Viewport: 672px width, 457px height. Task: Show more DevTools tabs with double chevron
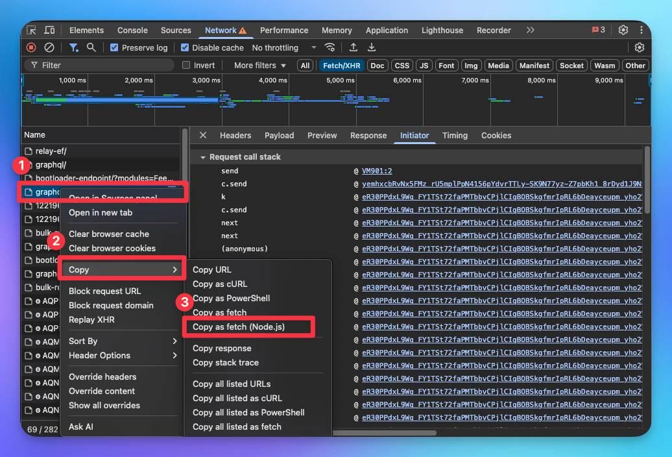coord(530,30)
